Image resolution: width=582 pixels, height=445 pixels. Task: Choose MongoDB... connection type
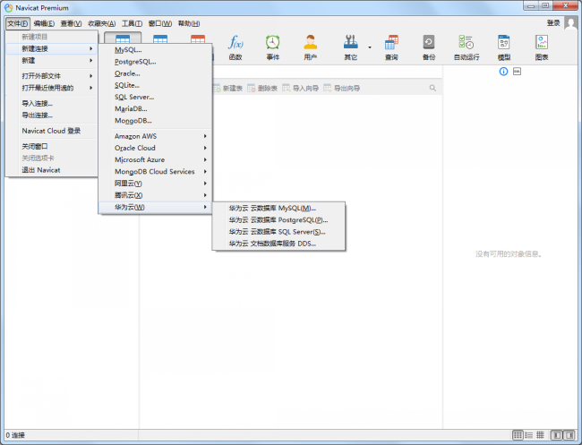[155, 121]
